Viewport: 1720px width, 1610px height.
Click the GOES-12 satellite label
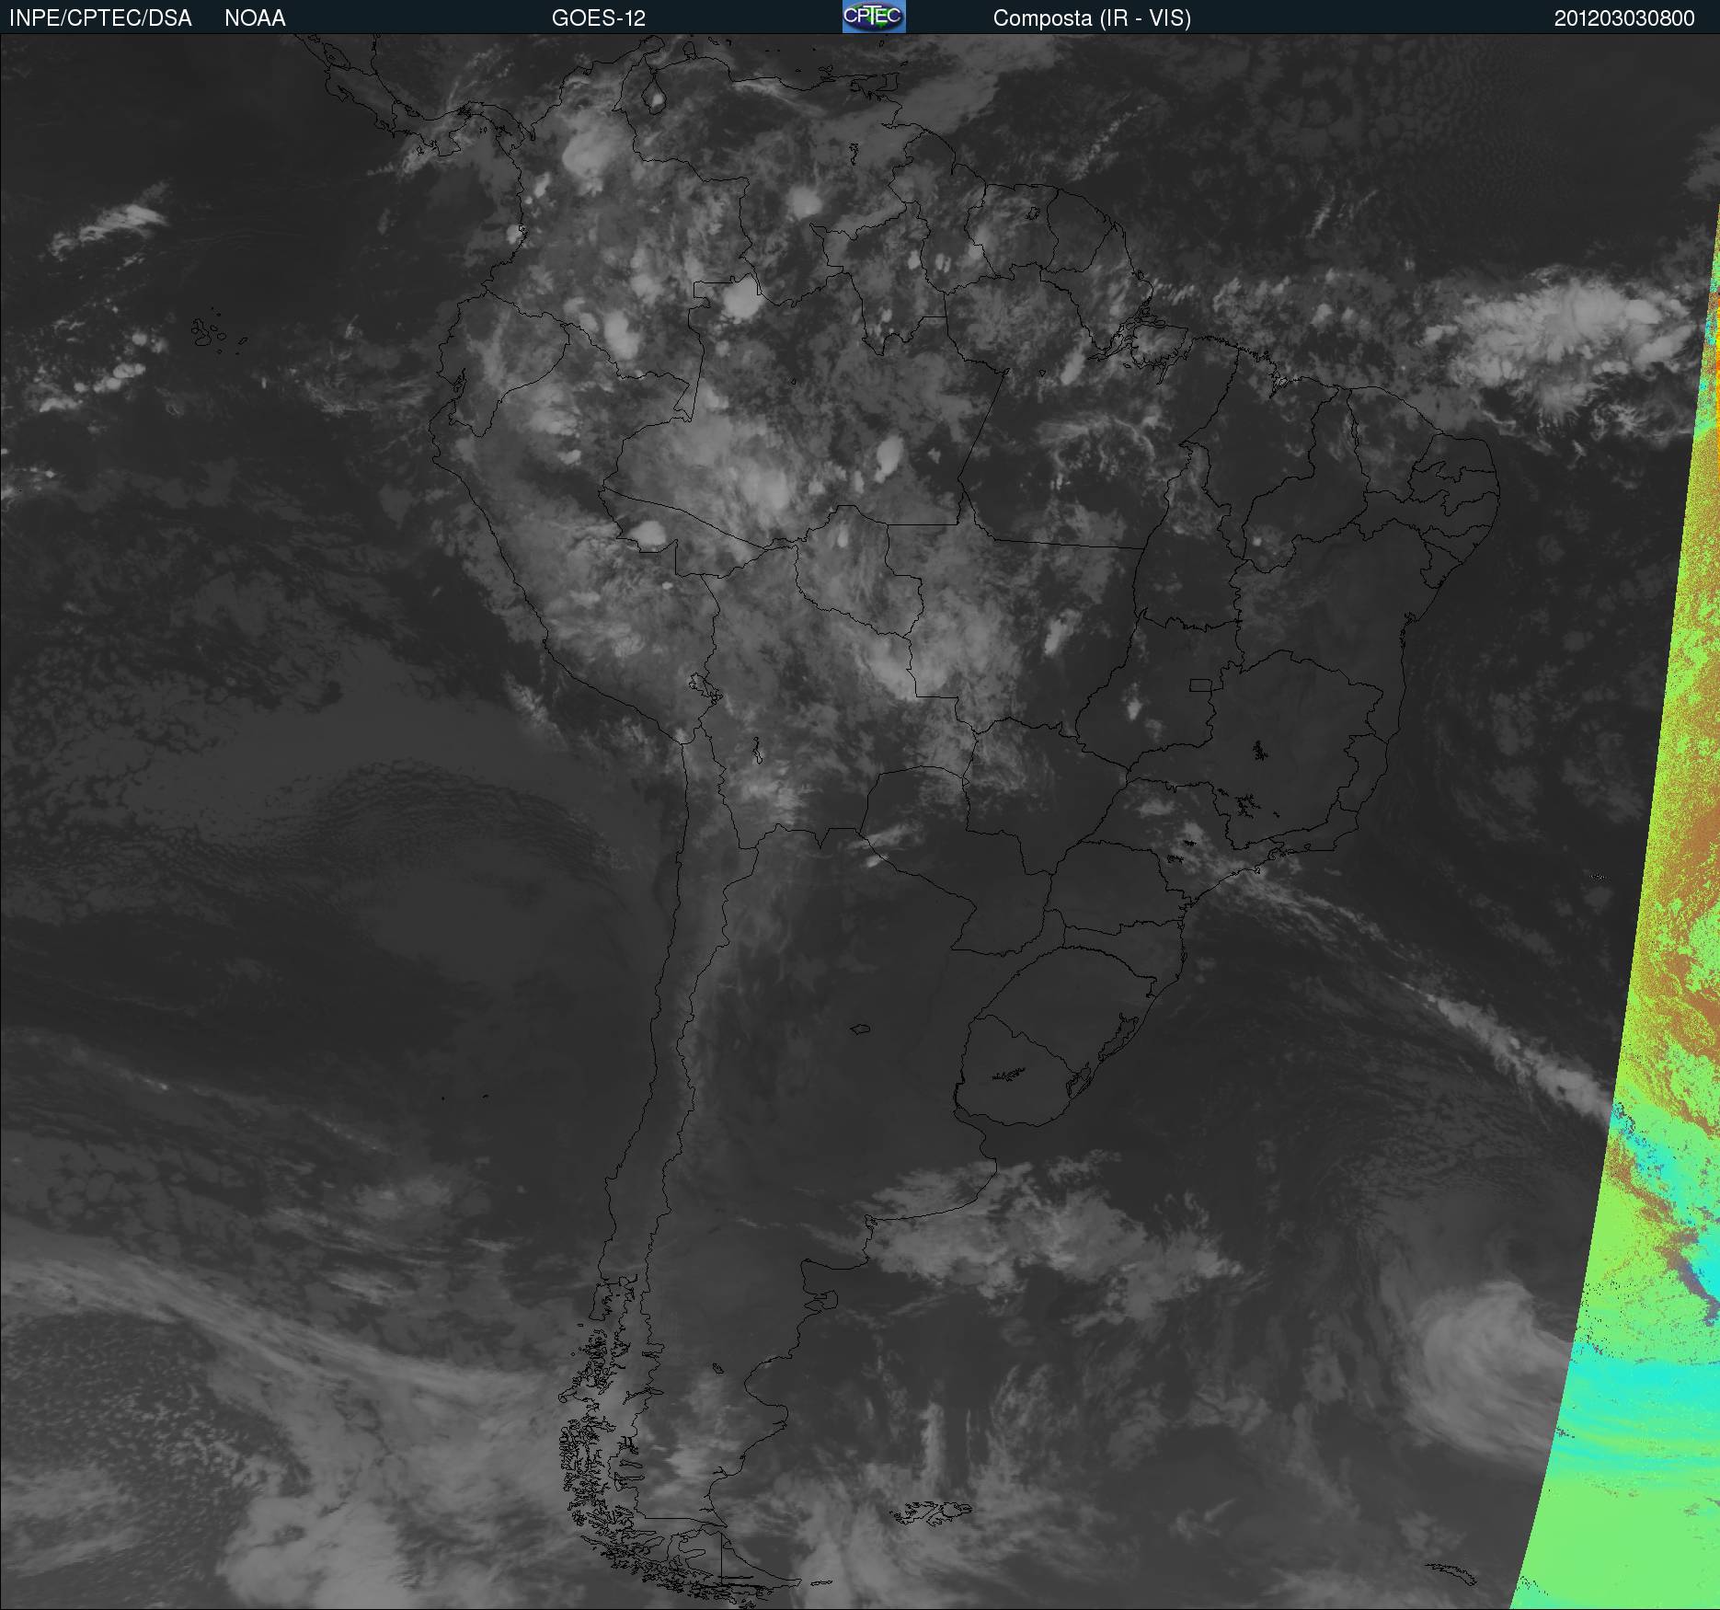click(x=599, y=18)
